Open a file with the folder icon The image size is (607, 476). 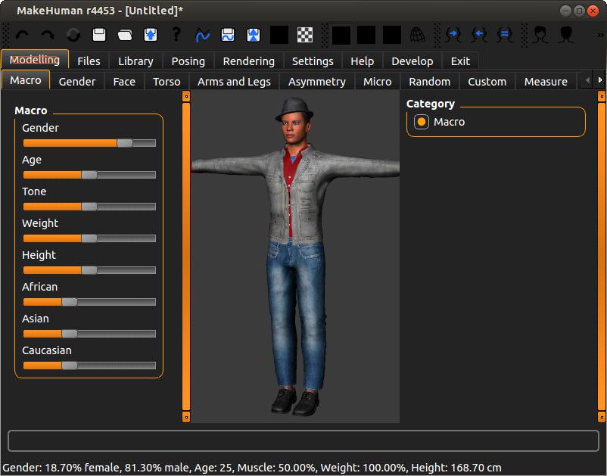[x=125, y=35]
